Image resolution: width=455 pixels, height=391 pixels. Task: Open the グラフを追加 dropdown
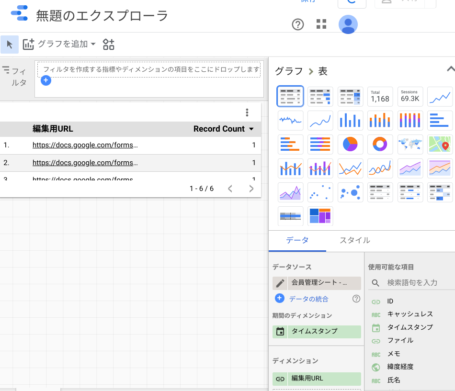coord(59,44)
